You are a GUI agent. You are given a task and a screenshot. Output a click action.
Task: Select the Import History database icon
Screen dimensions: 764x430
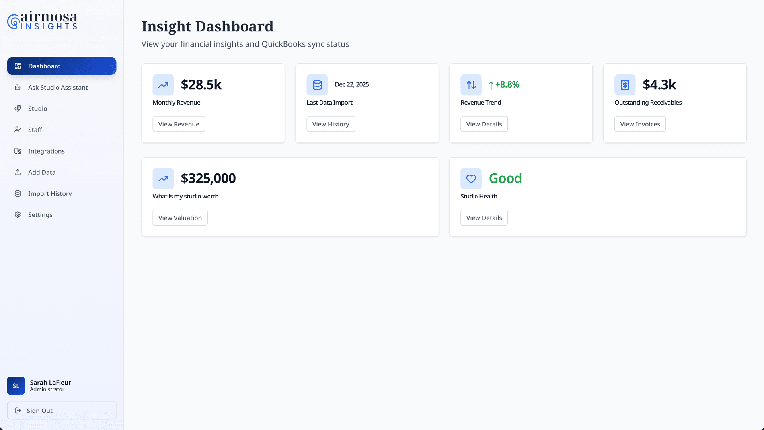18,193
